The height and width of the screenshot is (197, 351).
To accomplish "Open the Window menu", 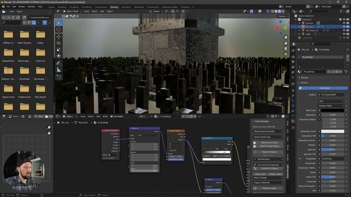I will pyautogui.click(x=31, y=7).
